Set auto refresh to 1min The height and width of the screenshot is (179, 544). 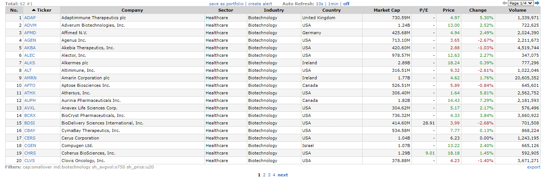tap(333, 4)
